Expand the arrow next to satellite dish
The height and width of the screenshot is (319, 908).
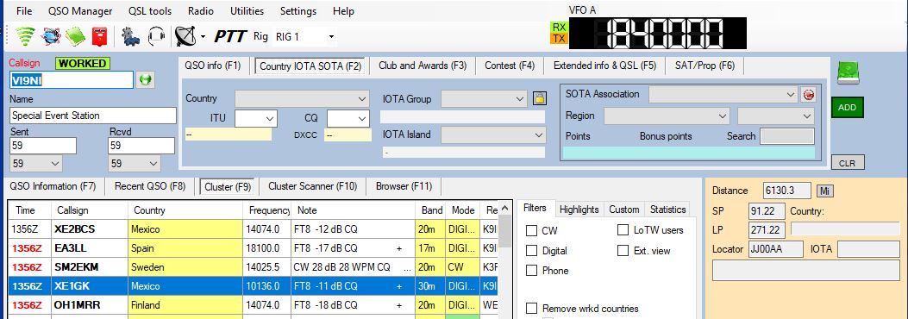pos(203,38)
